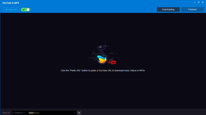Switch to the Downloading tab

168,9
